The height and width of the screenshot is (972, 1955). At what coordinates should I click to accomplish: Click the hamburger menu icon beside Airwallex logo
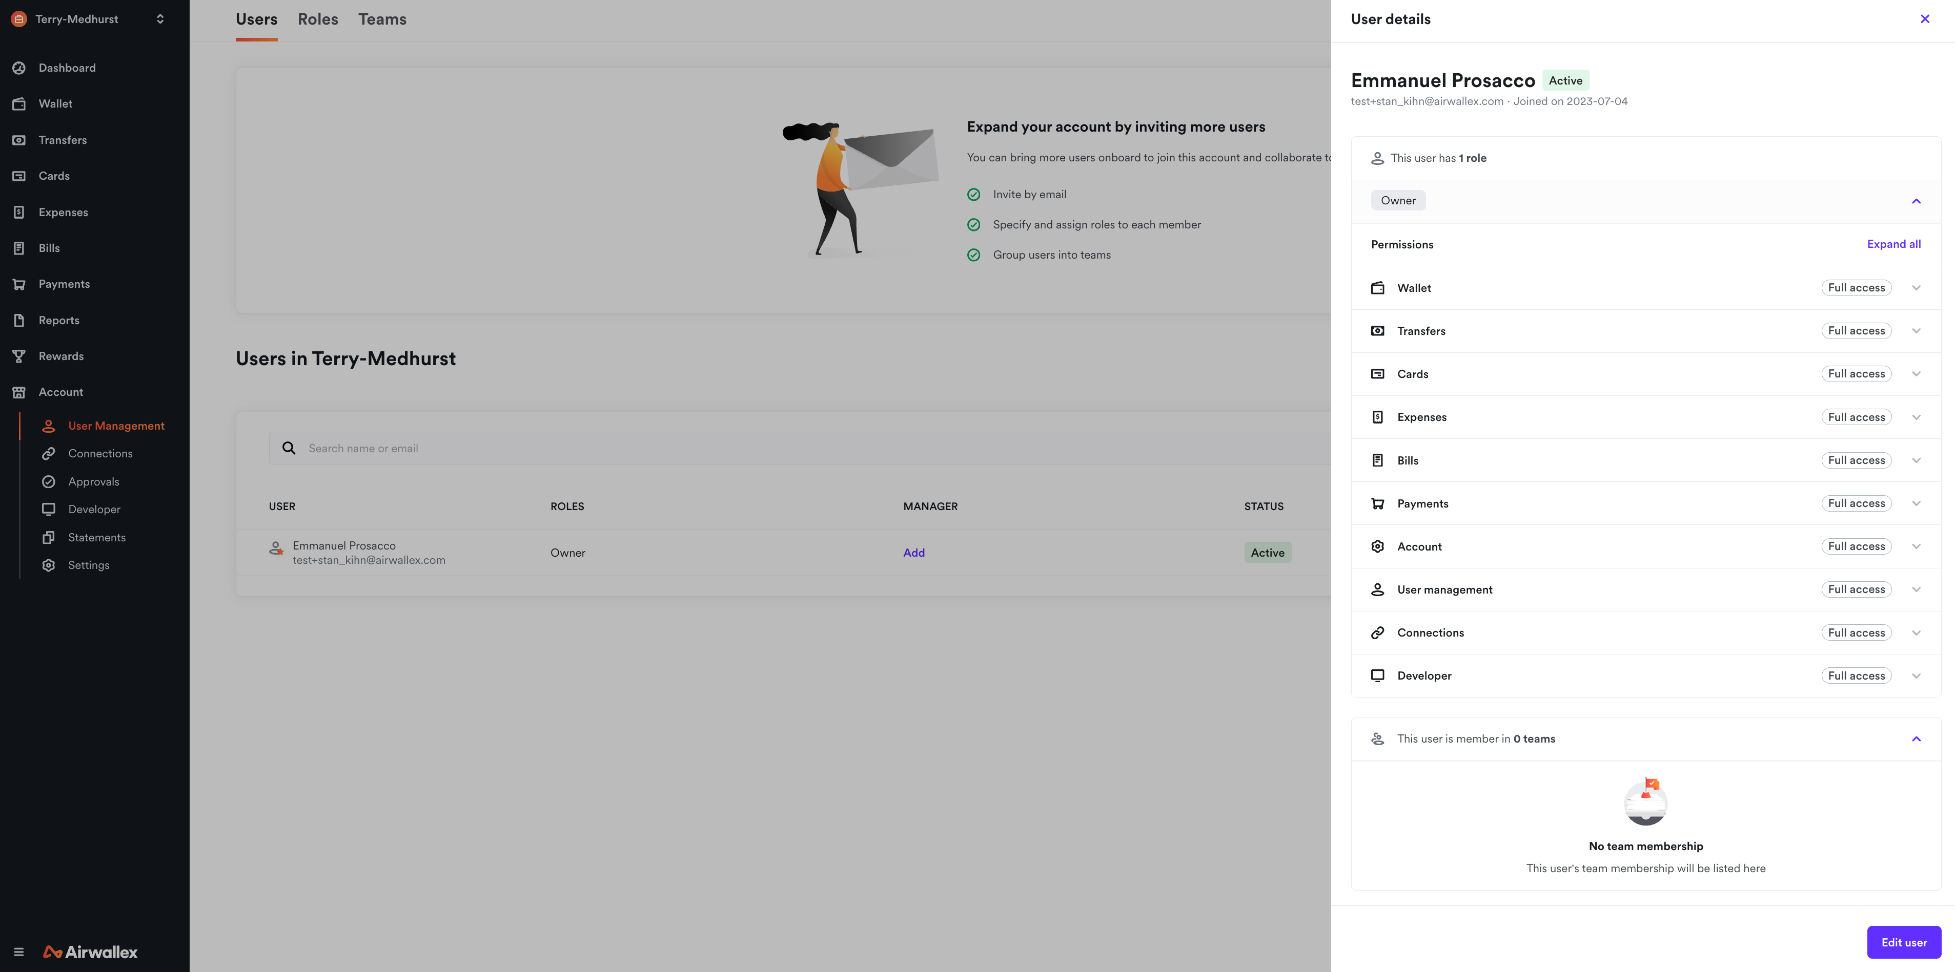pos(19,953)
